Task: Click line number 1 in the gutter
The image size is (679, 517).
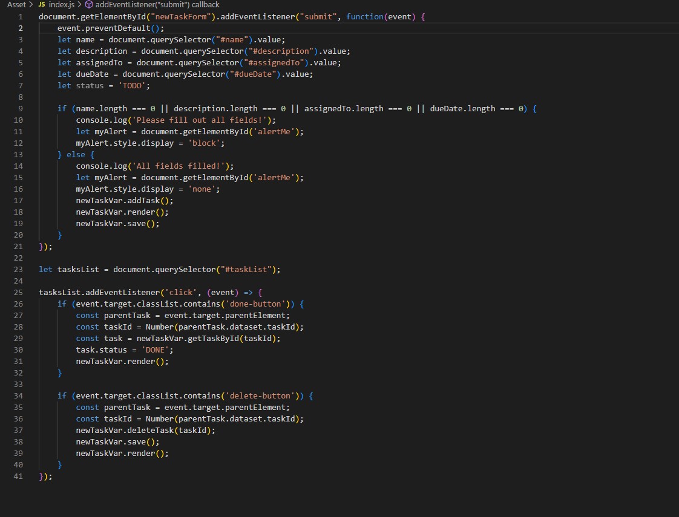Action: (20, 16)
